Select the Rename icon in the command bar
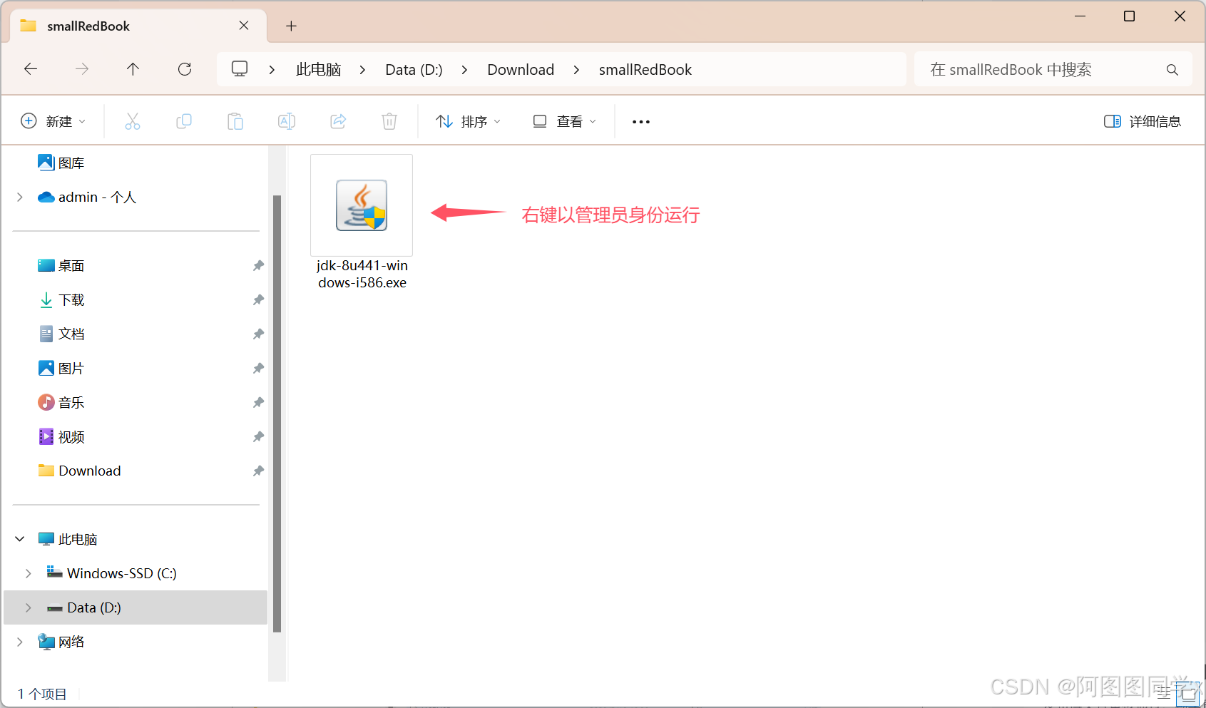 tap(287, 121)
